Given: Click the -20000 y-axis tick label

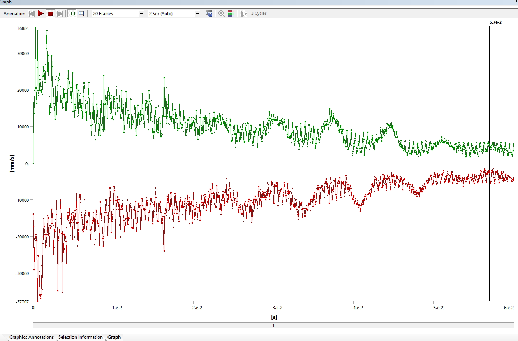Looking at the screenshot, I should pos(22,236).
